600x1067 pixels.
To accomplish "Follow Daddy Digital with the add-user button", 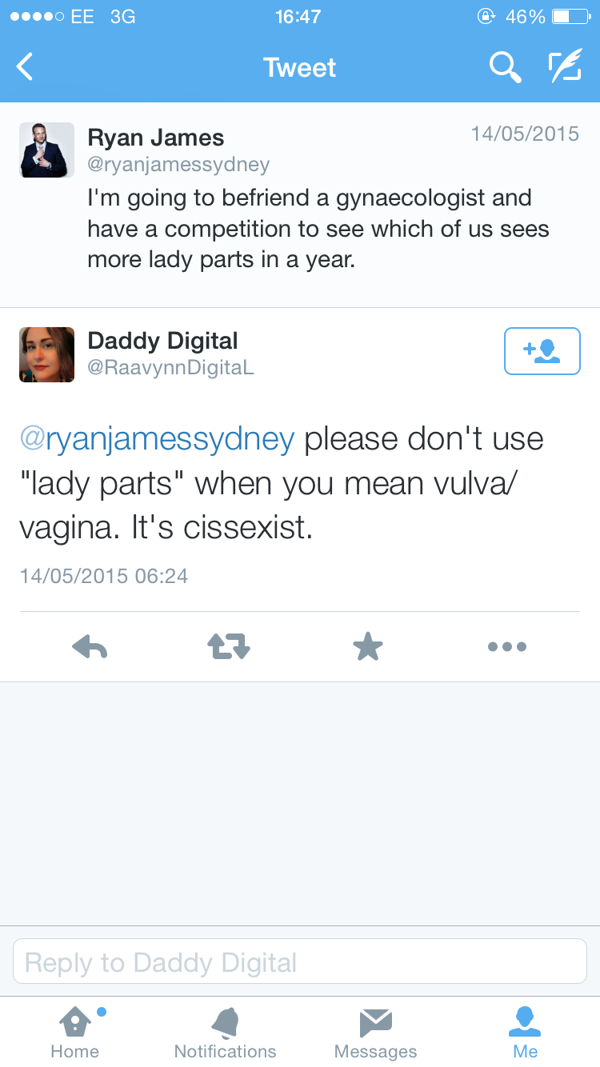I will (x=542, y=351).
